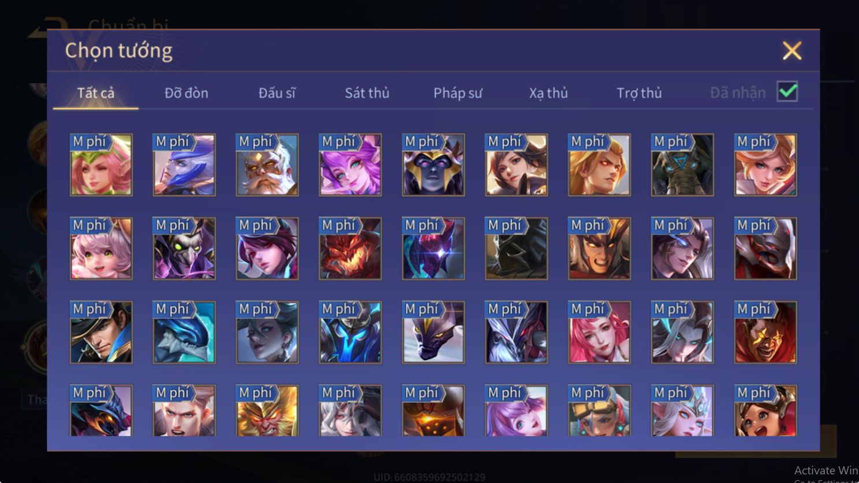Select the white-bearded old man hero portrait
Viewport: 859px width, 483px height.
[x=267, y=165]
